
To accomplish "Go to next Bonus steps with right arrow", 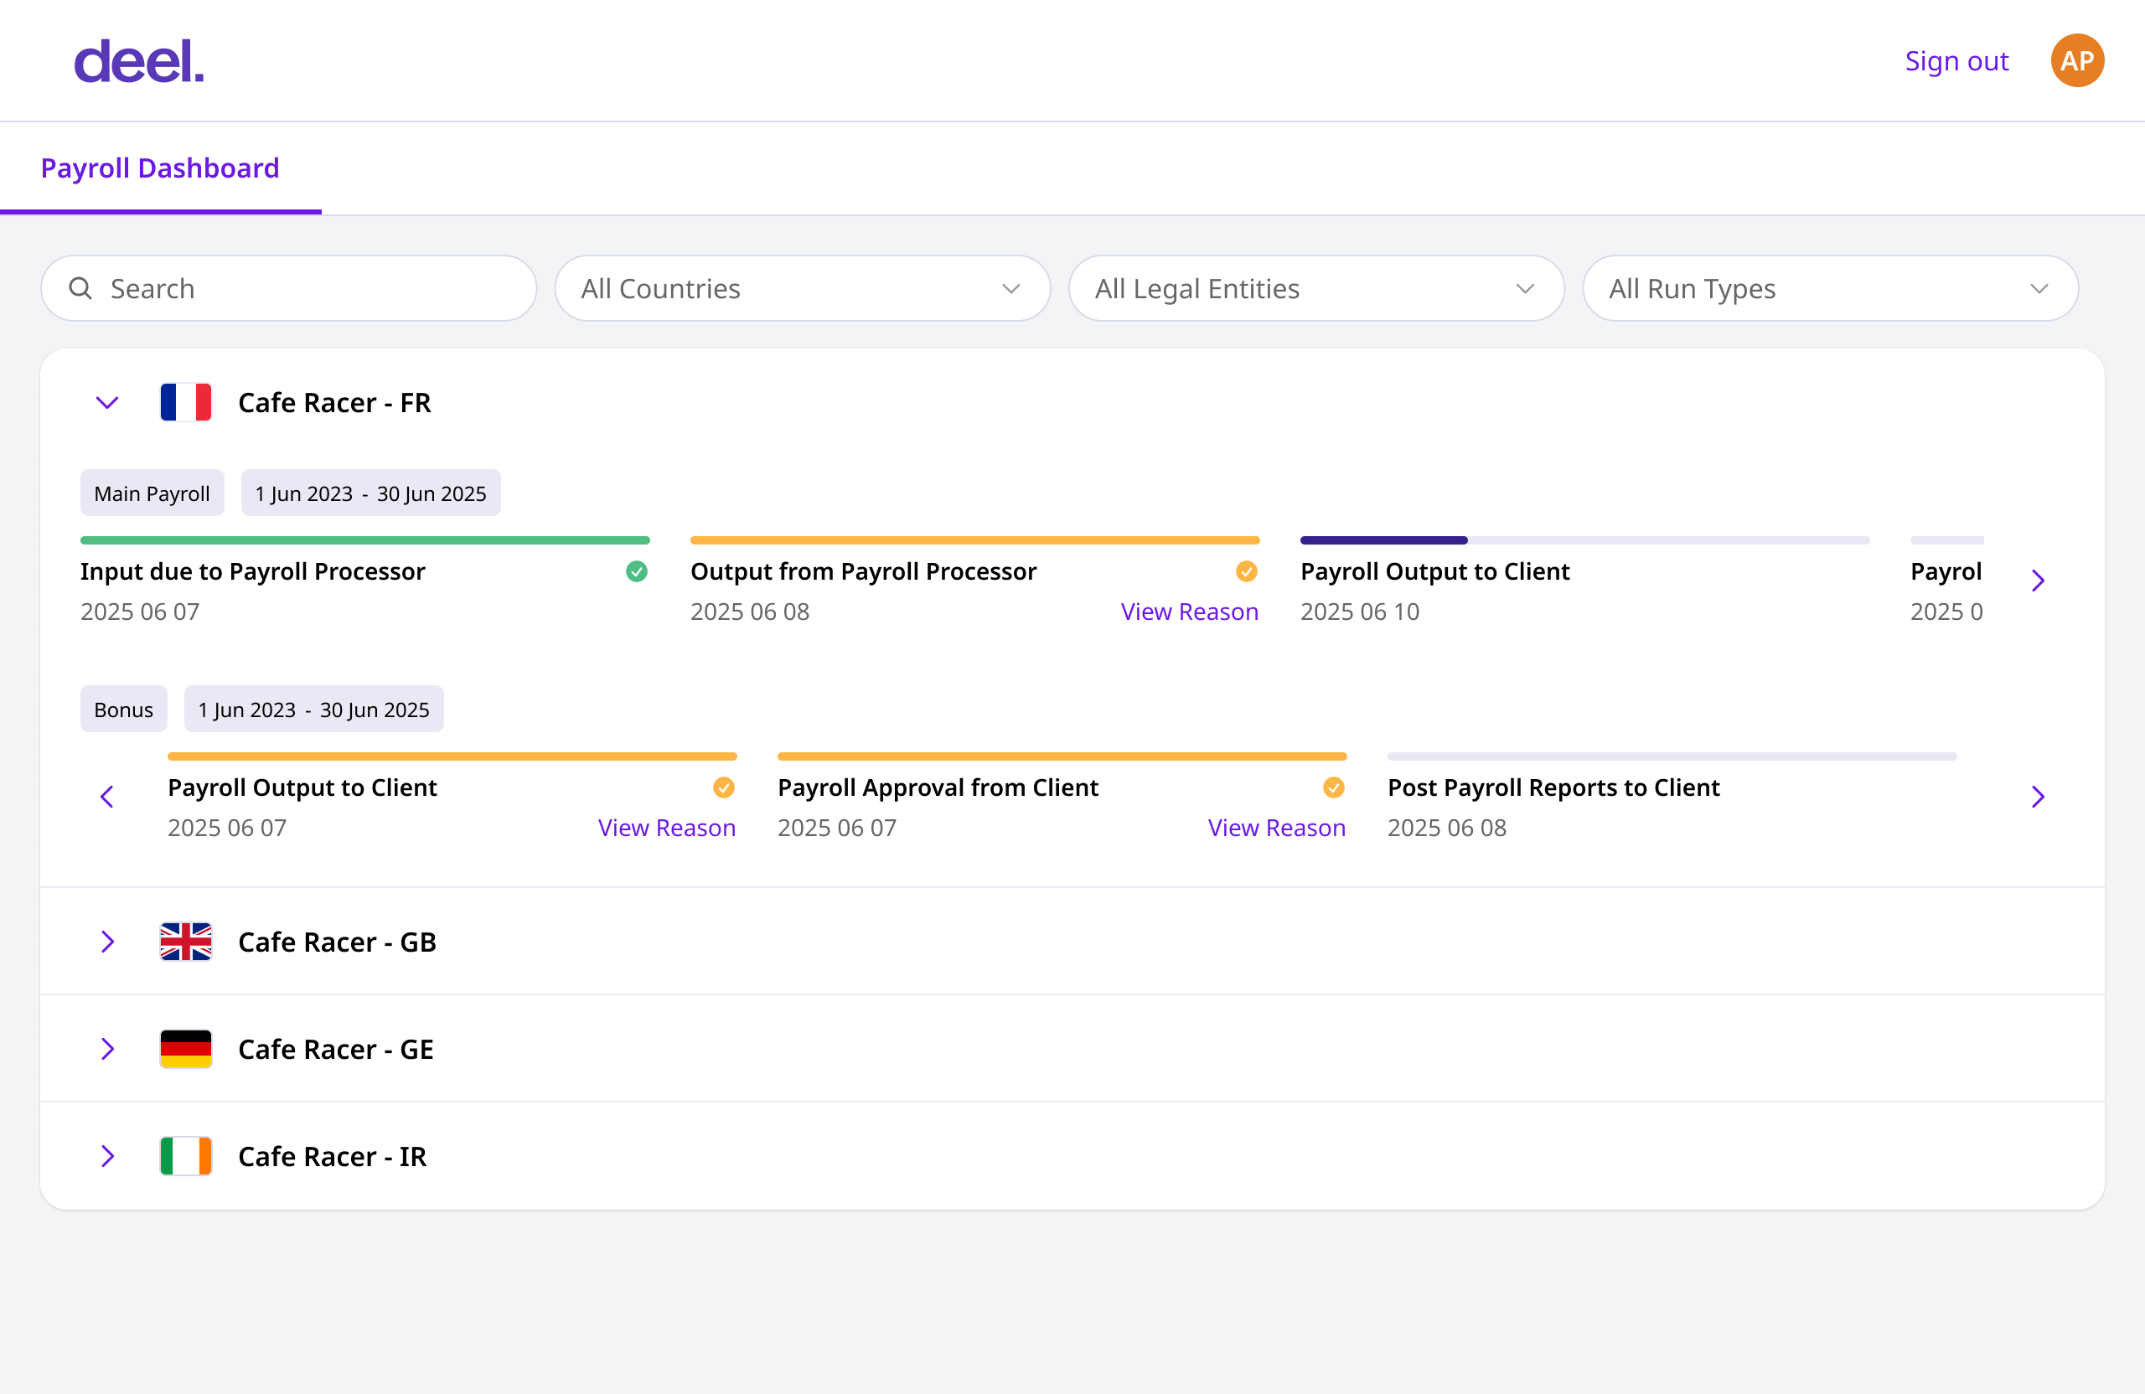I will click(2038, 797).
